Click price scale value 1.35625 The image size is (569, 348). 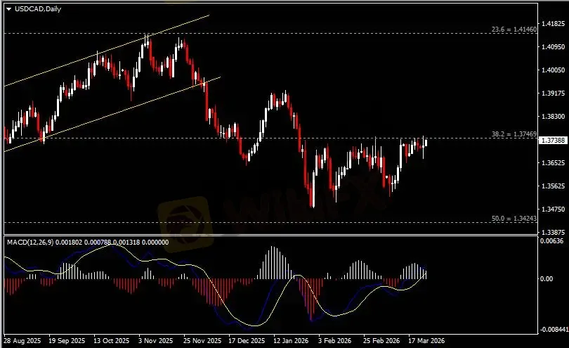pos(553,186)
